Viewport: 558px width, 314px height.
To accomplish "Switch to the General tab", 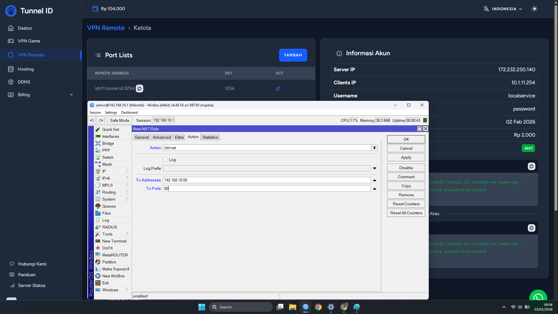I will point(142,137).
